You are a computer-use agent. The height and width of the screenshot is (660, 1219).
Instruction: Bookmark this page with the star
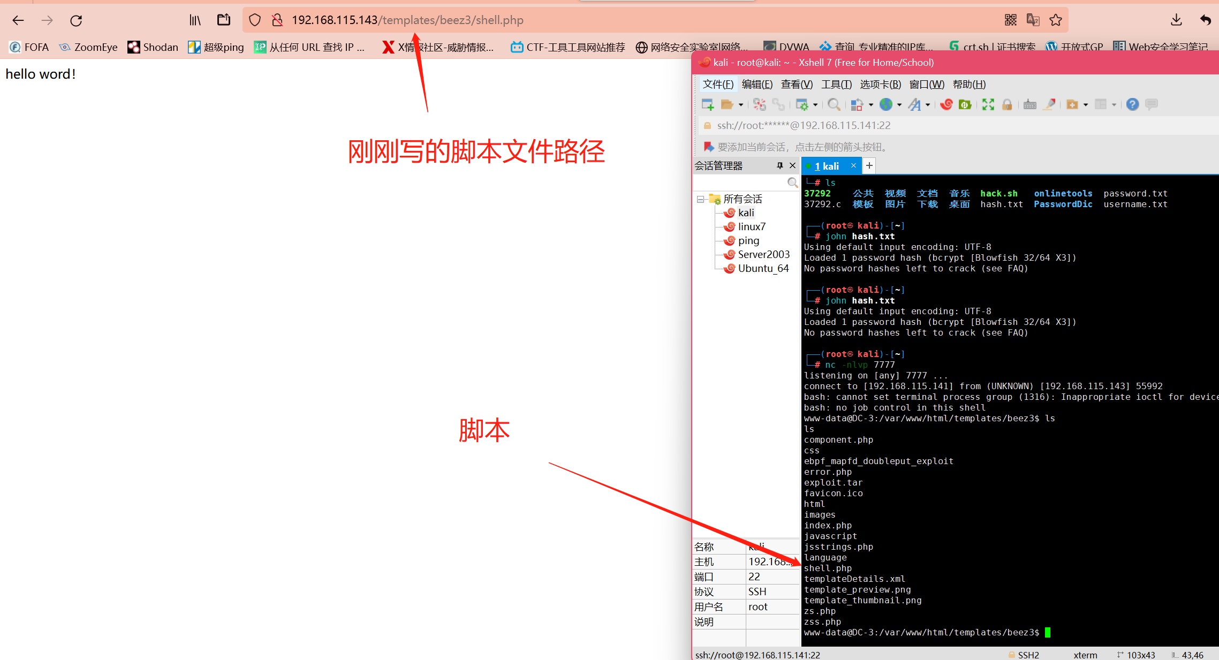click(x=1055, y=20)
